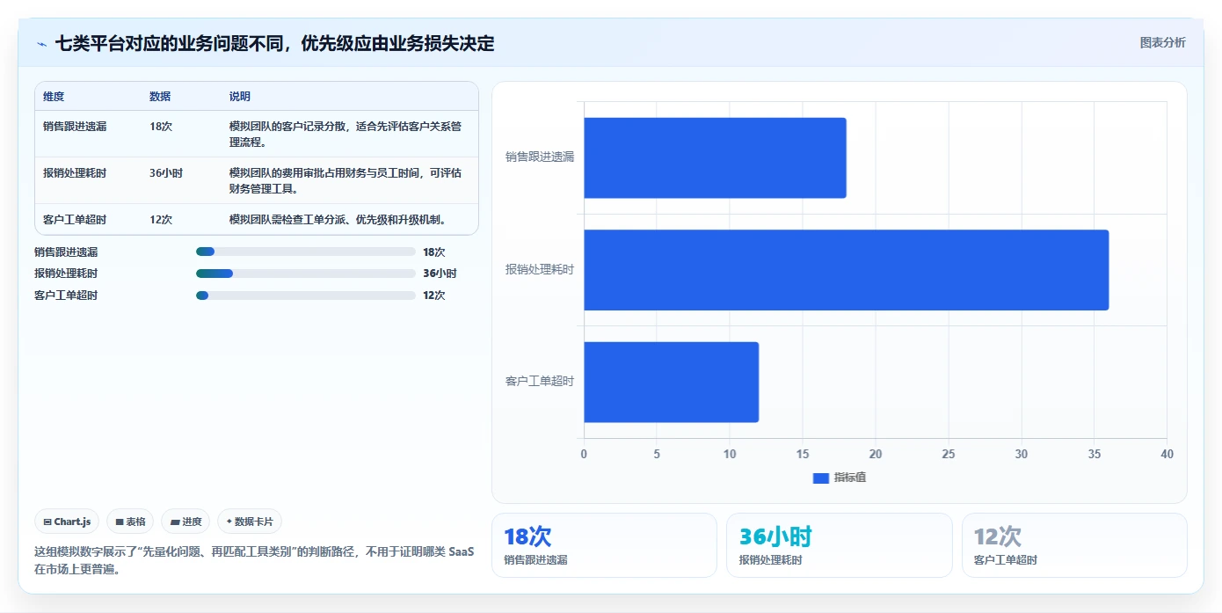Click the 报销处理耗时 progress bar

[306, 274]
